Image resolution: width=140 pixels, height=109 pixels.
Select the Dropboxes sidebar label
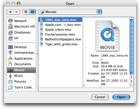22,32
